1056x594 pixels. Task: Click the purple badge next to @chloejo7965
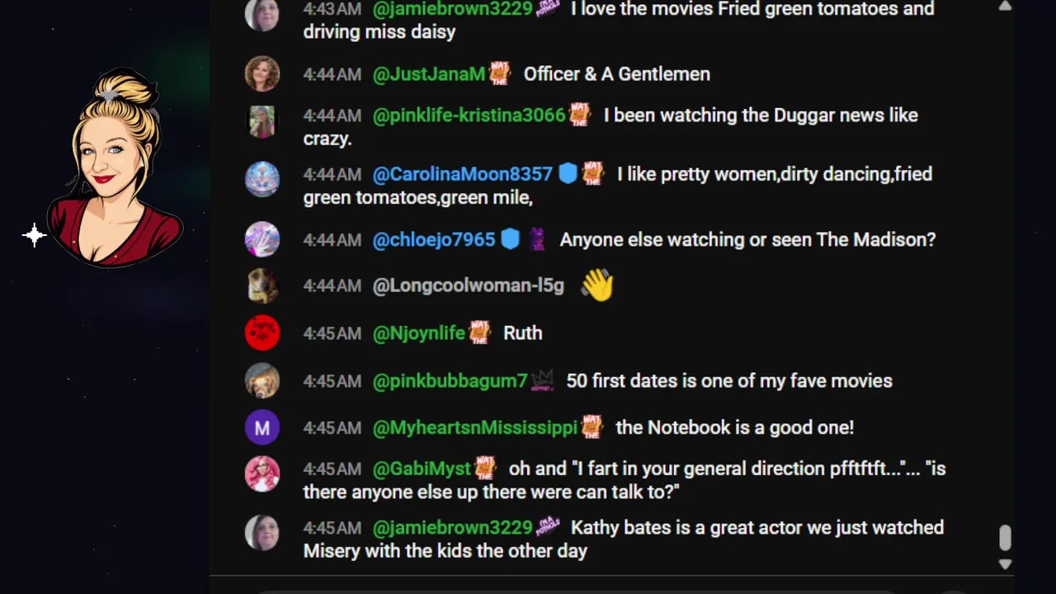537,239
